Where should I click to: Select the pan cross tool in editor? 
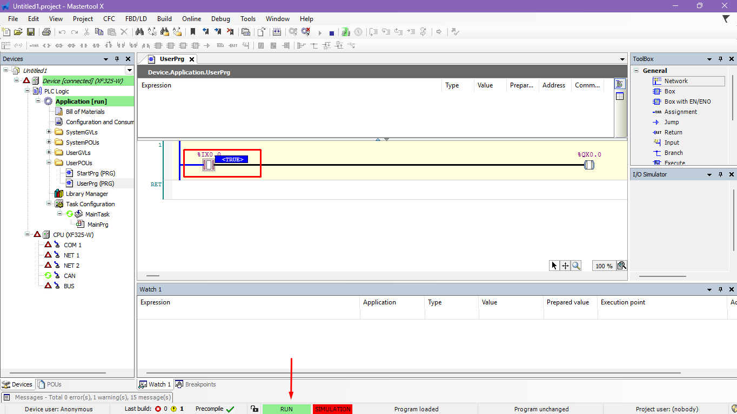565,266
